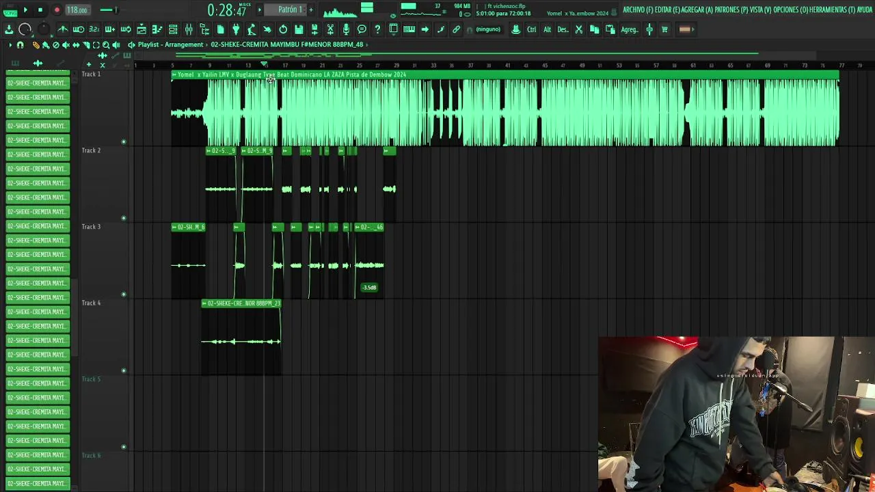Click the play button in transport
This screenshot has height=492, width=875.
[25, 10]
